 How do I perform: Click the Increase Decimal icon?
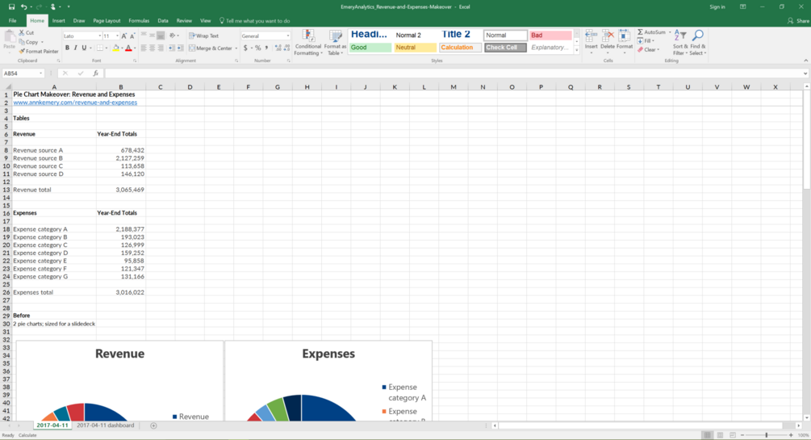pyautogui.click(x=278, y=48)
